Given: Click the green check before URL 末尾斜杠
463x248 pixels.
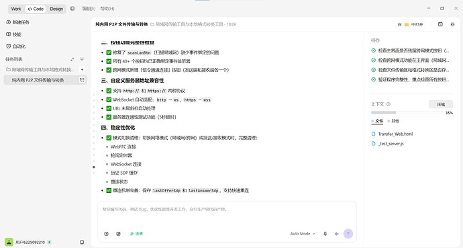Looking at the screenshot, I should 109,108.
